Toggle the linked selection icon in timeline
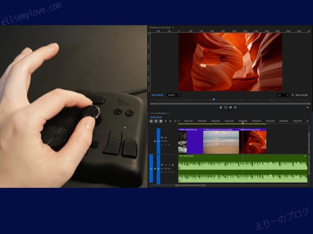 161,121
